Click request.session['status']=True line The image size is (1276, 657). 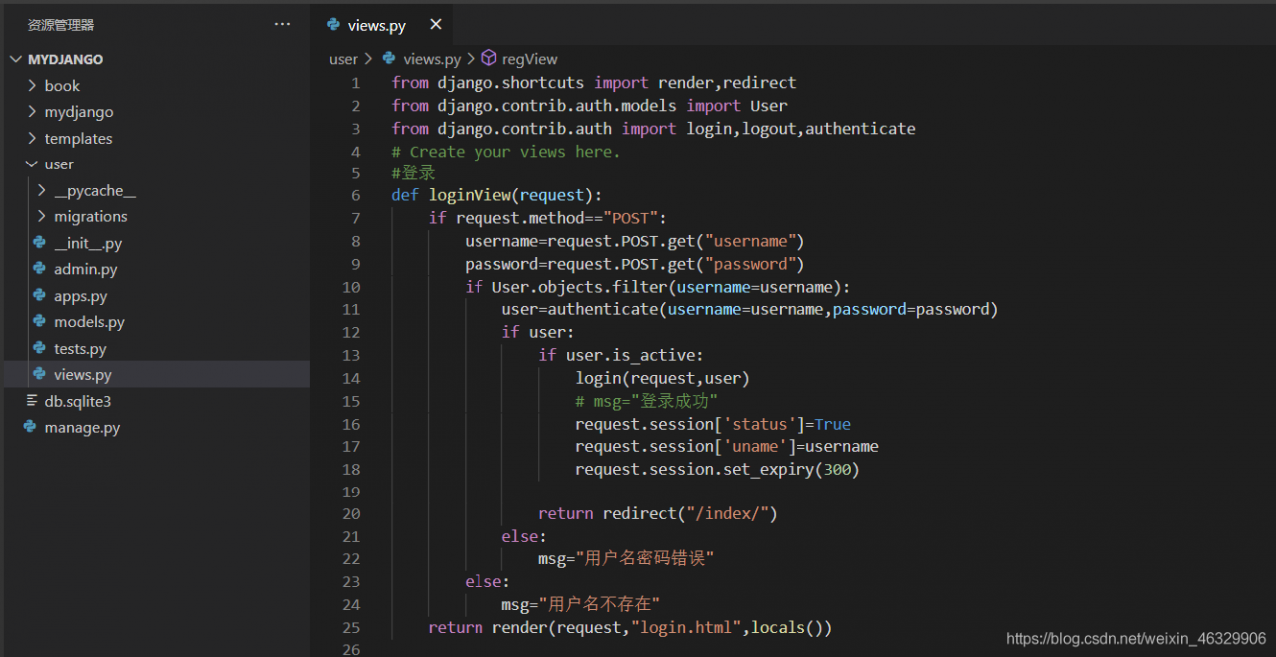click(x=713, y=424)
